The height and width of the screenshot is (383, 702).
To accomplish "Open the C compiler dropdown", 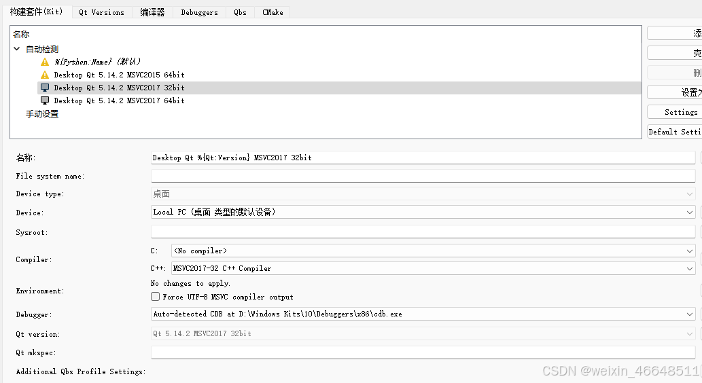I will point(432,251).
